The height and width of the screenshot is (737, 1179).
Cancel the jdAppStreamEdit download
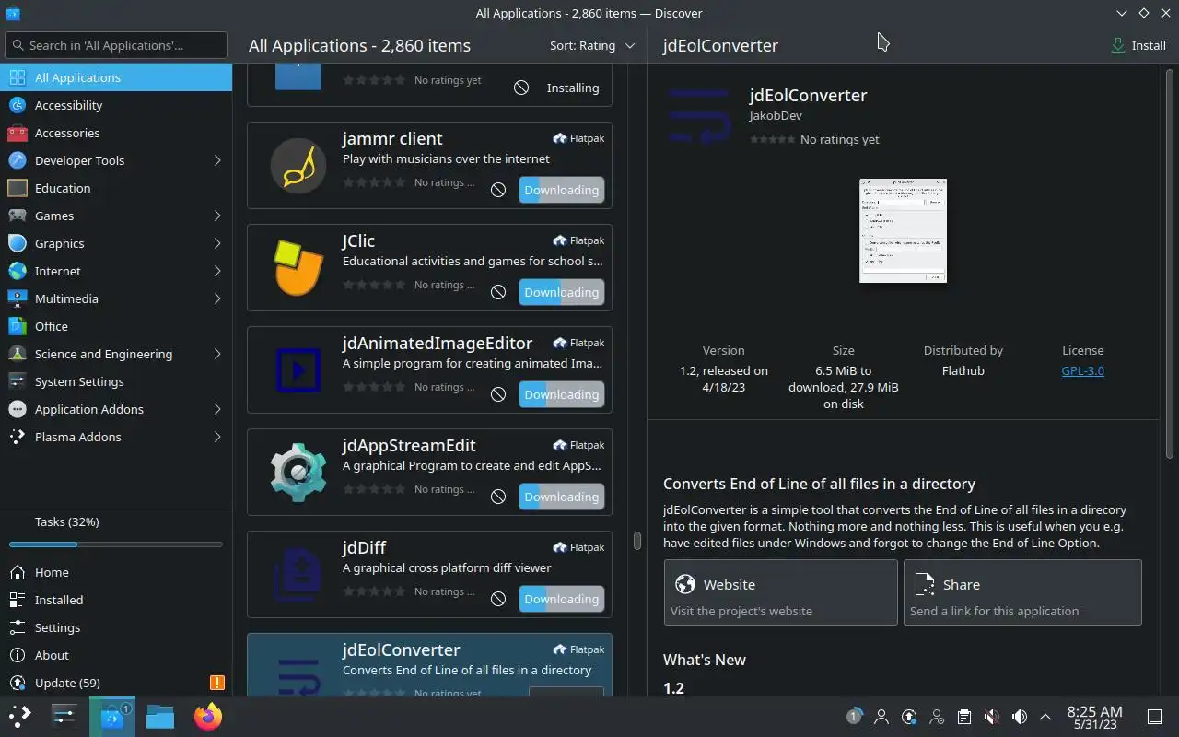(x=498, y=497)
